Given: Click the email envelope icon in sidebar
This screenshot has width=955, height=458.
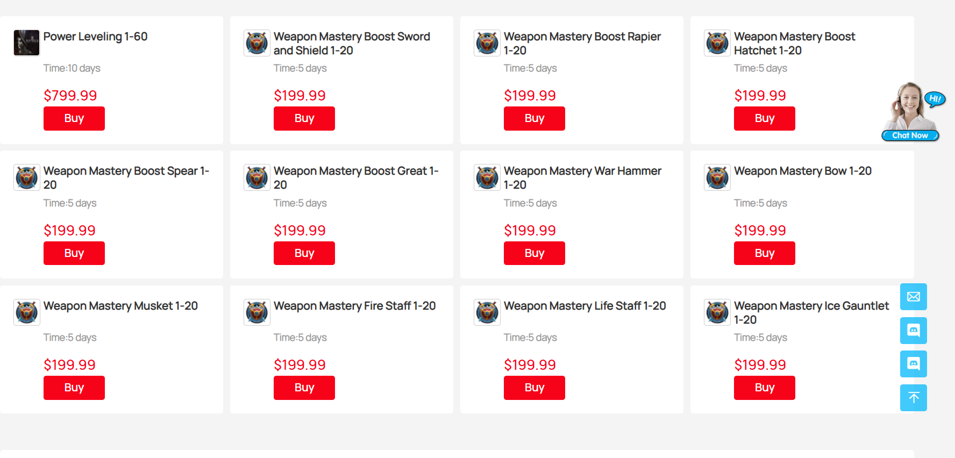Looking at the screenshot, I should point(913,297).
